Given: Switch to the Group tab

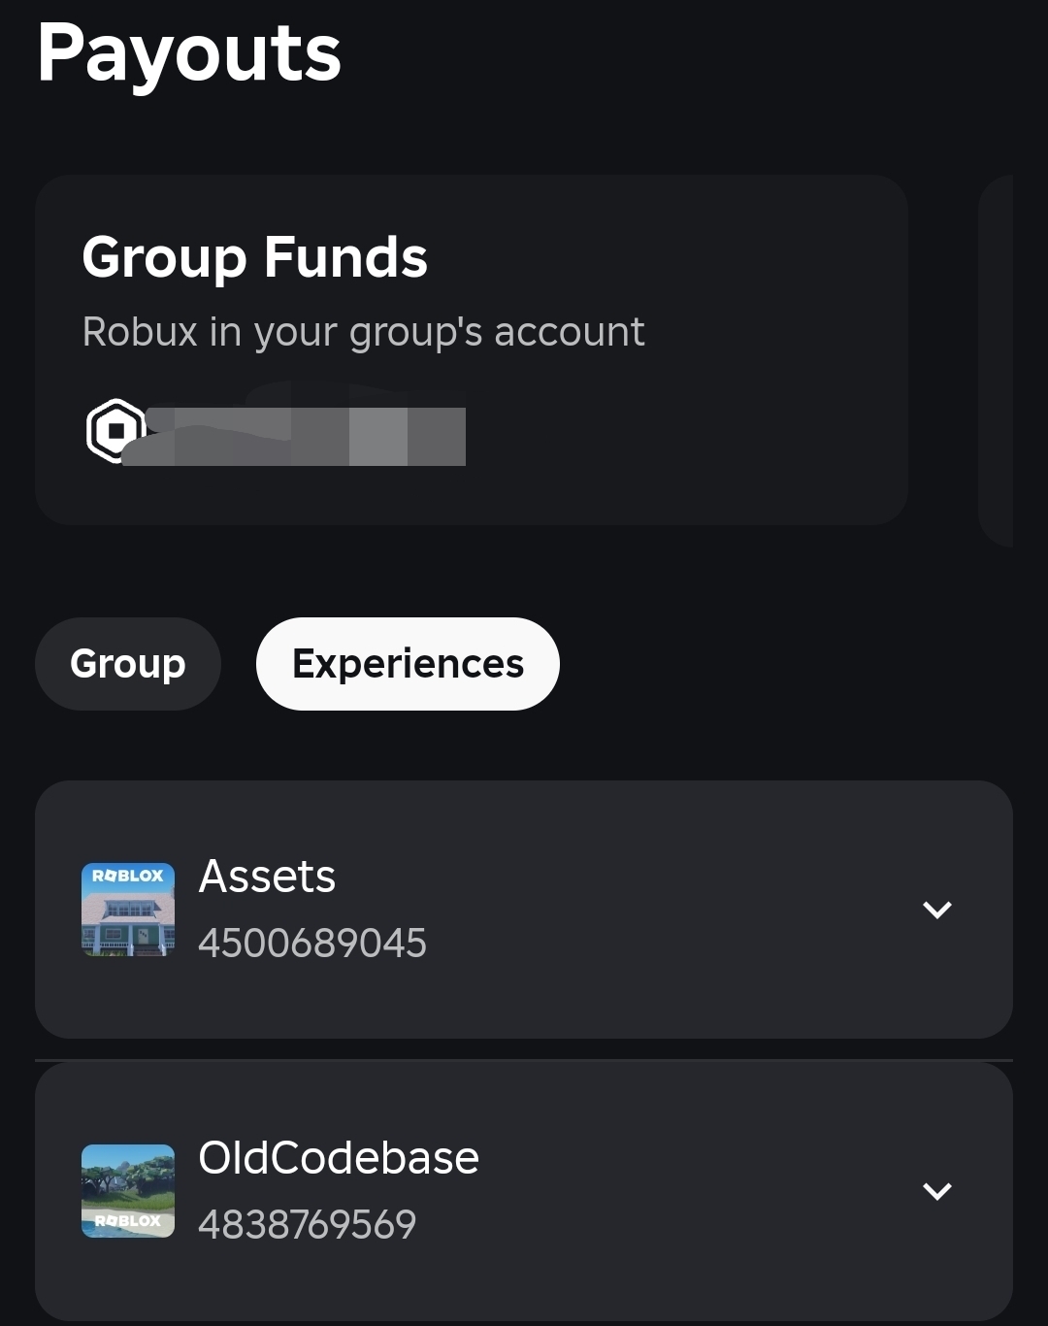Looking at the screenshot, I should pos(128,664).
